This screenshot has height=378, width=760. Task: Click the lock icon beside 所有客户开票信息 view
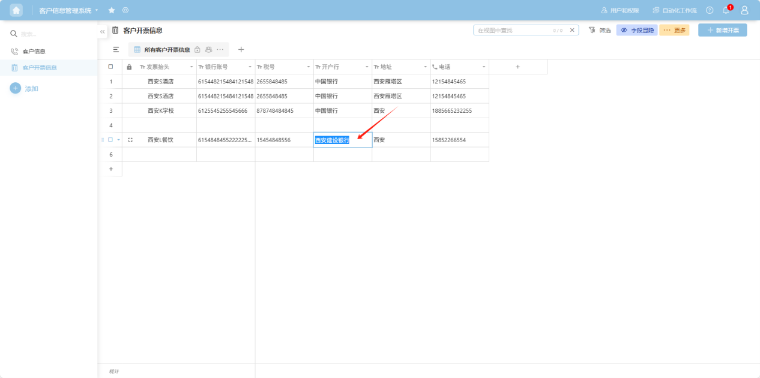coord(198,50)
